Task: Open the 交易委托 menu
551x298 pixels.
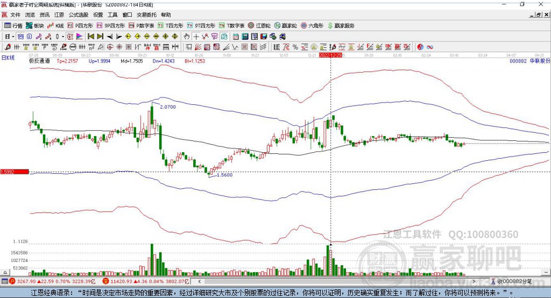Action: 146,15
